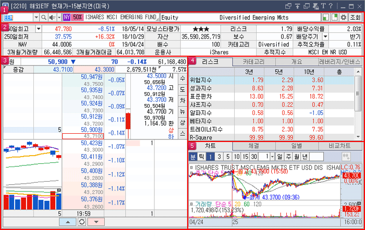The width and height of the screenshot is (365, 230).
Task: Click the 뉴 news side button
Action: point(182,111)
